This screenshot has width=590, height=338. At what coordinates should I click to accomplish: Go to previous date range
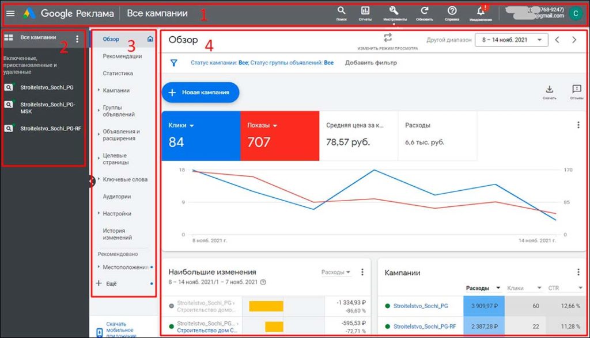[x=557, y=40]
